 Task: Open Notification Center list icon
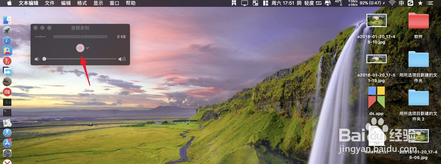tap(430, 3)
